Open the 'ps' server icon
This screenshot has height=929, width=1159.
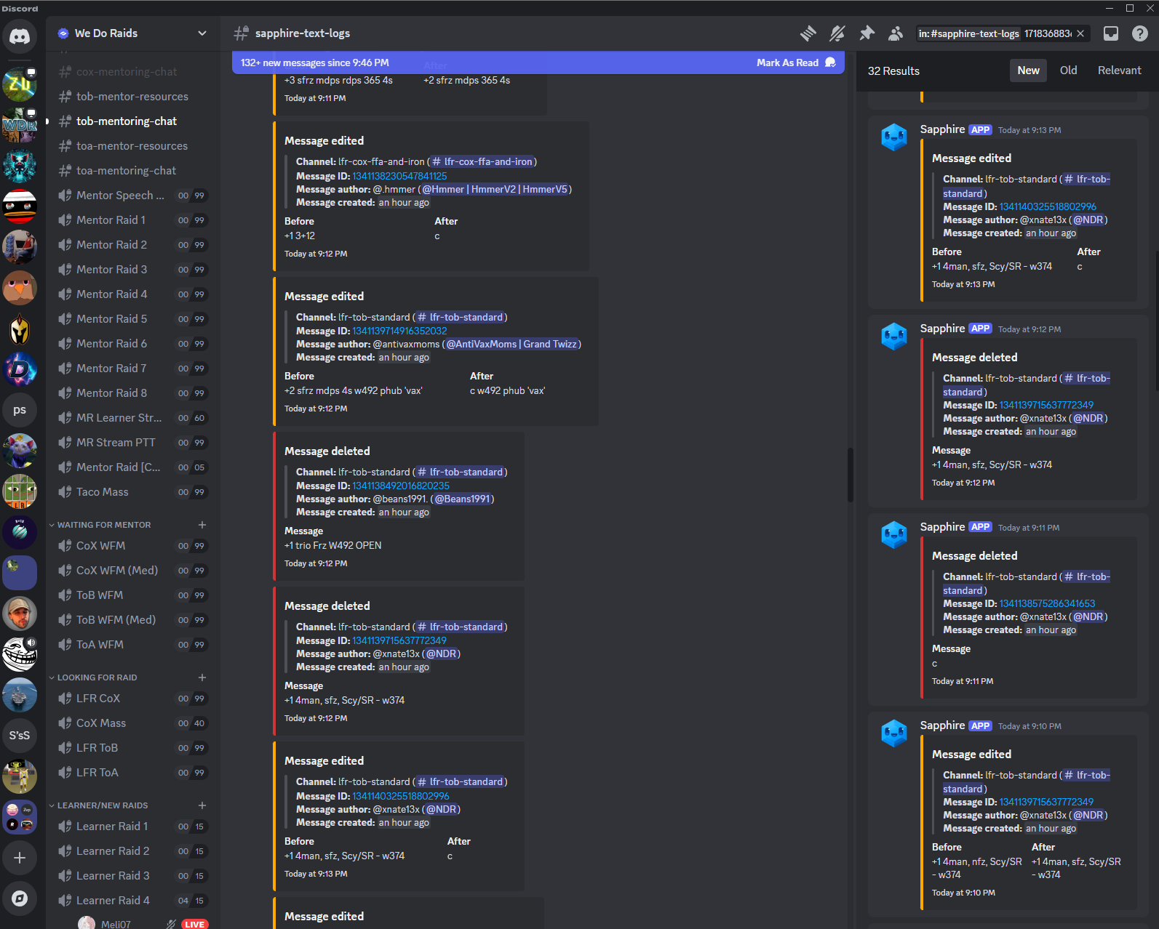20,410
